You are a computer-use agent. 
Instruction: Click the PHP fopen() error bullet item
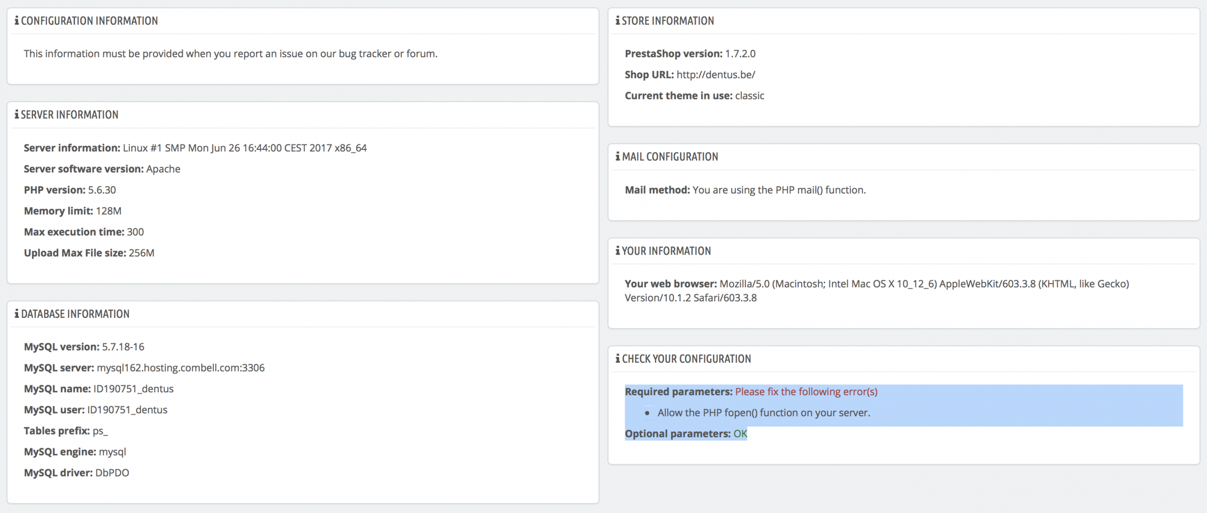pos(763,413)
